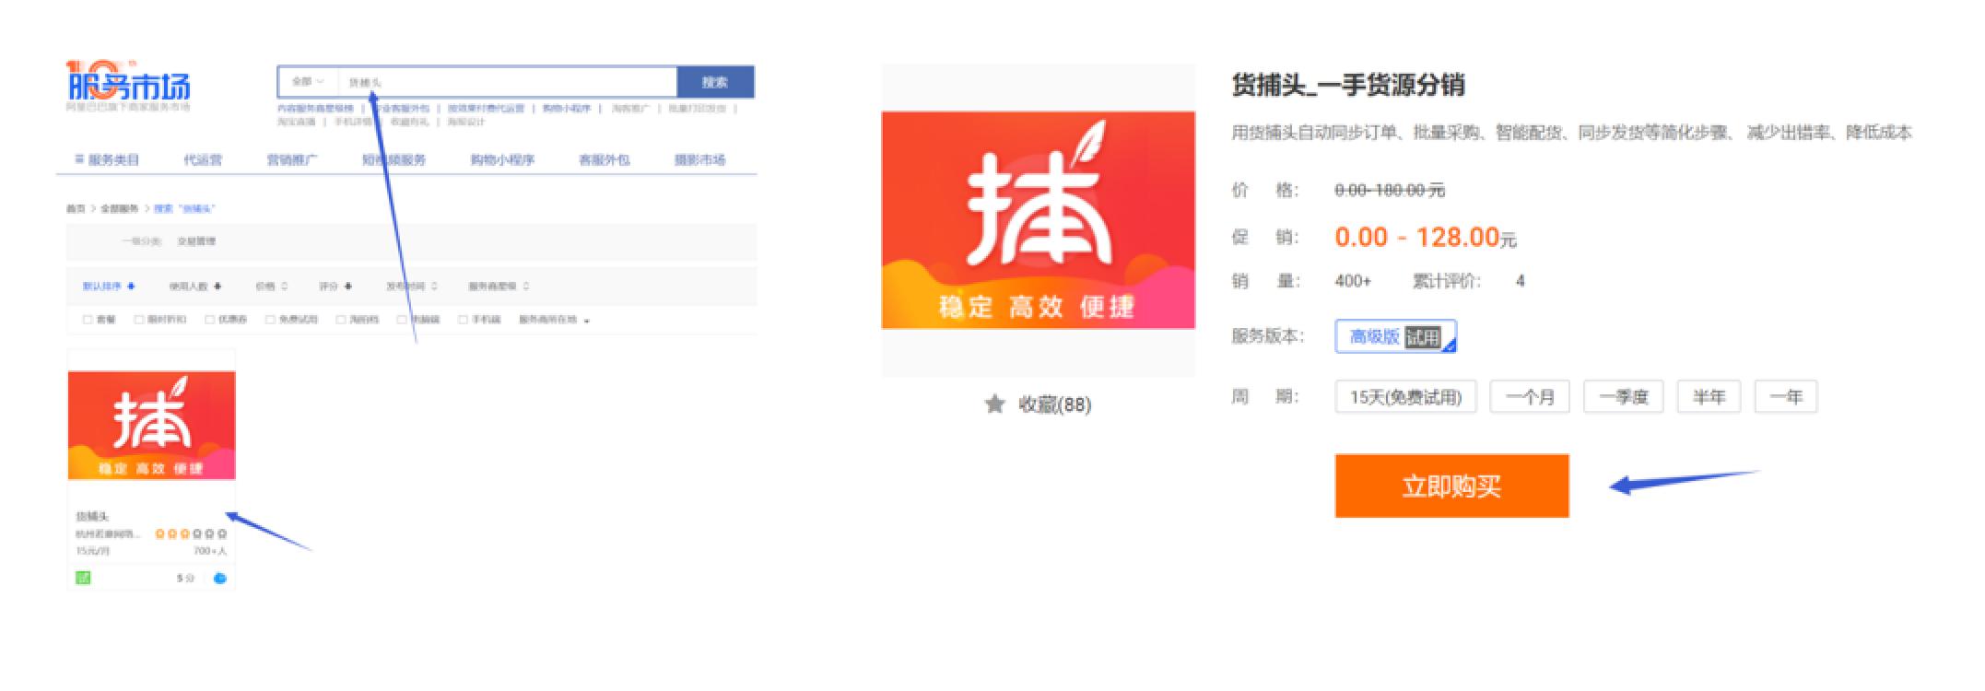Open the 代运营 navigation tab
Viewport: 1985px width, 691px height.
click(203, 159)
